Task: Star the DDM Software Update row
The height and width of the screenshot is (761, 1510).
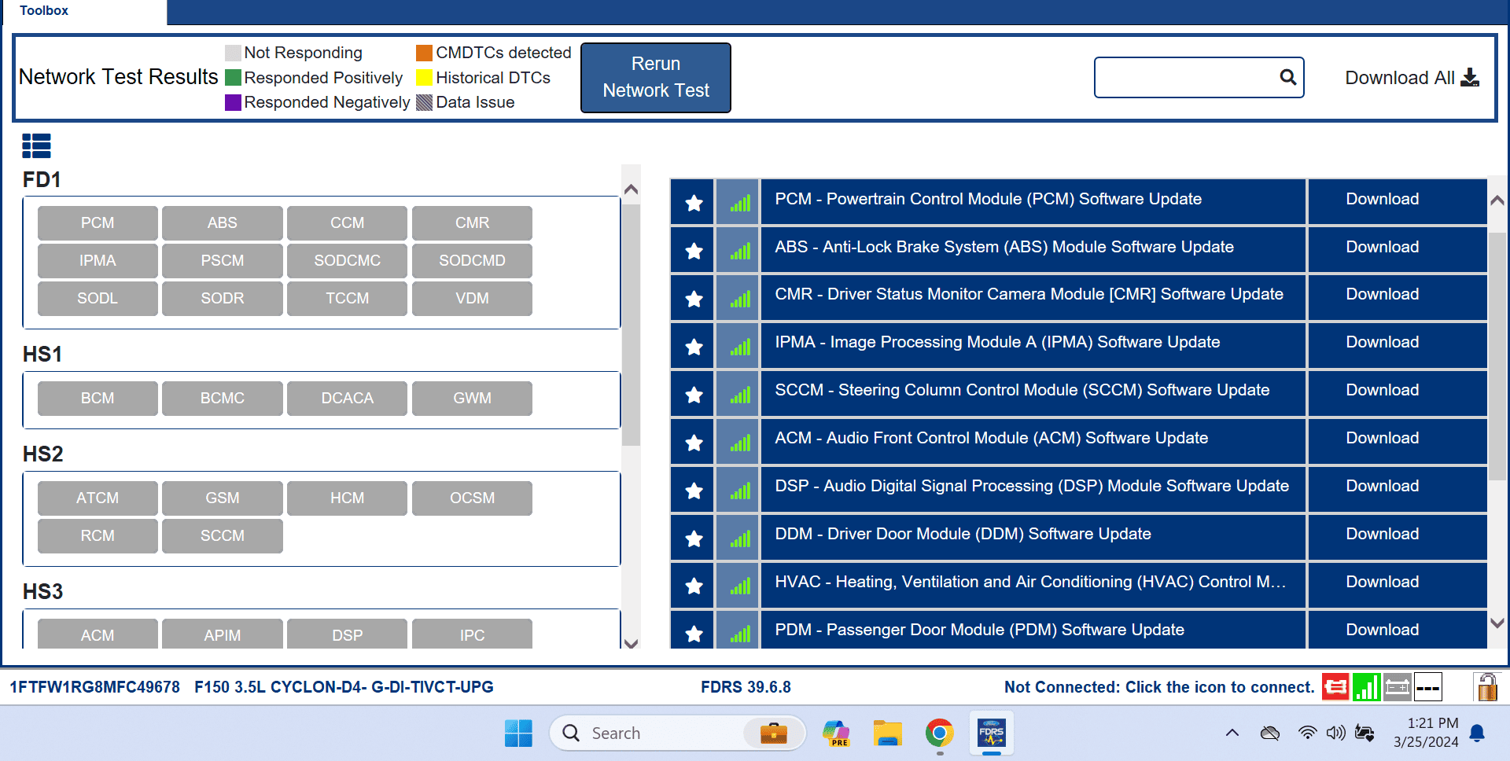Action: (x=693, y=539)
